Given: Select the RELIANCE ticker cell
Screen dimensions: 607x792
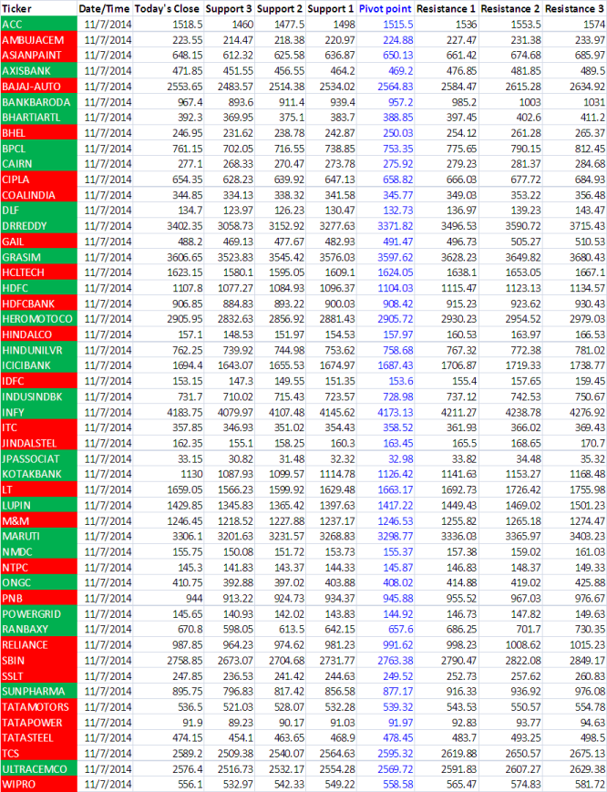Looking at the screenshot, I should pos(39,644).
